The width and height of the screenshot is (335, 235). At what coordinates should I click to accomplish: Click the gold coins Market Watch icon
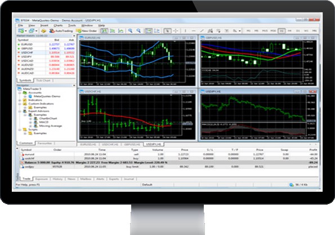point(43,31)
